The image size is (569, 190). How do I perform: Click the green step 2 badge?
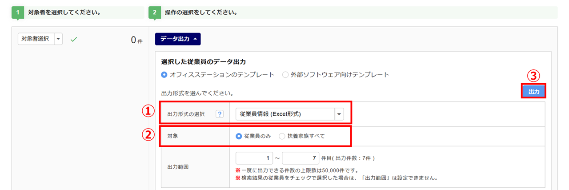click(x=154, y=12)
